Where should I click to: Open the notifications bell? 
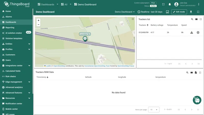click(170, 4)
